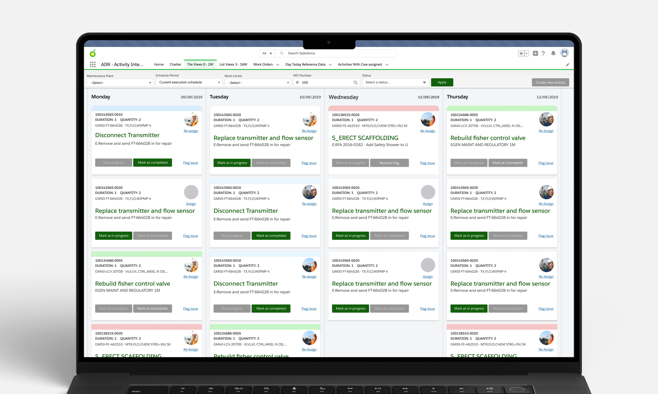This screenshot has width=658, height=394.
Task: Mark Monday Disconnect Transmitter as completed
Action: [x=153, y=163]
